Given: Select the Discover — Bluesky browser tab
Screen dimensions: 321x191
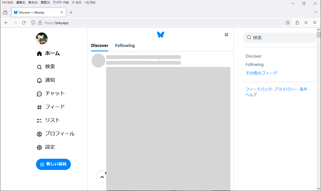Looking at the screenshot, I should click(39, 12).
